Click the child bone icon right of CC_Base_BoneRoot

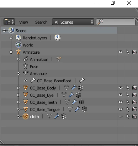82,81
